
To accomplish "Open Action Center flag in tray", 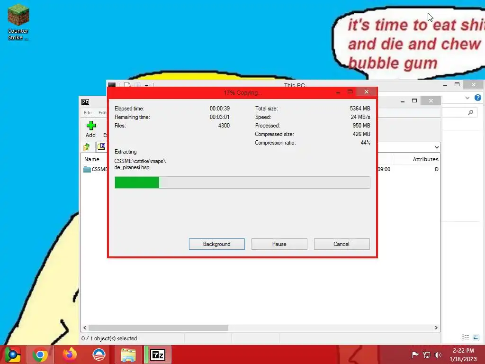I will coord(415,355).
